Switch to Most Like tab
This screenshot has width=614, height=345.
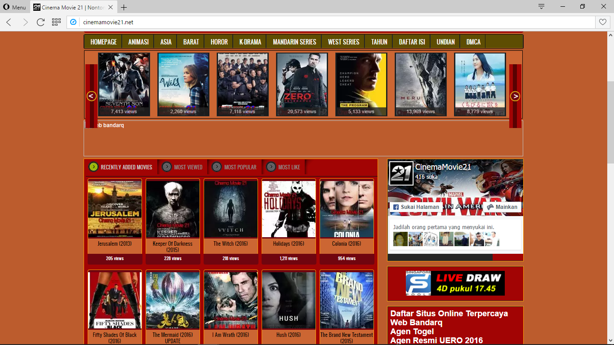click(x=284, y=167)
